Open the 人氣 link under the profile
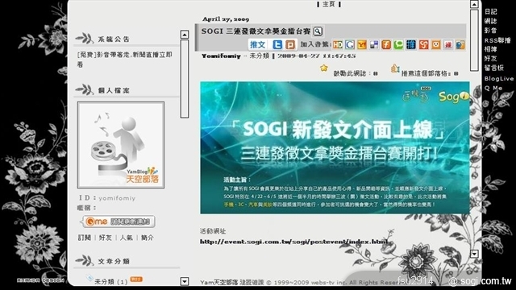Viewport: 516px width, 290px height. 127,238
